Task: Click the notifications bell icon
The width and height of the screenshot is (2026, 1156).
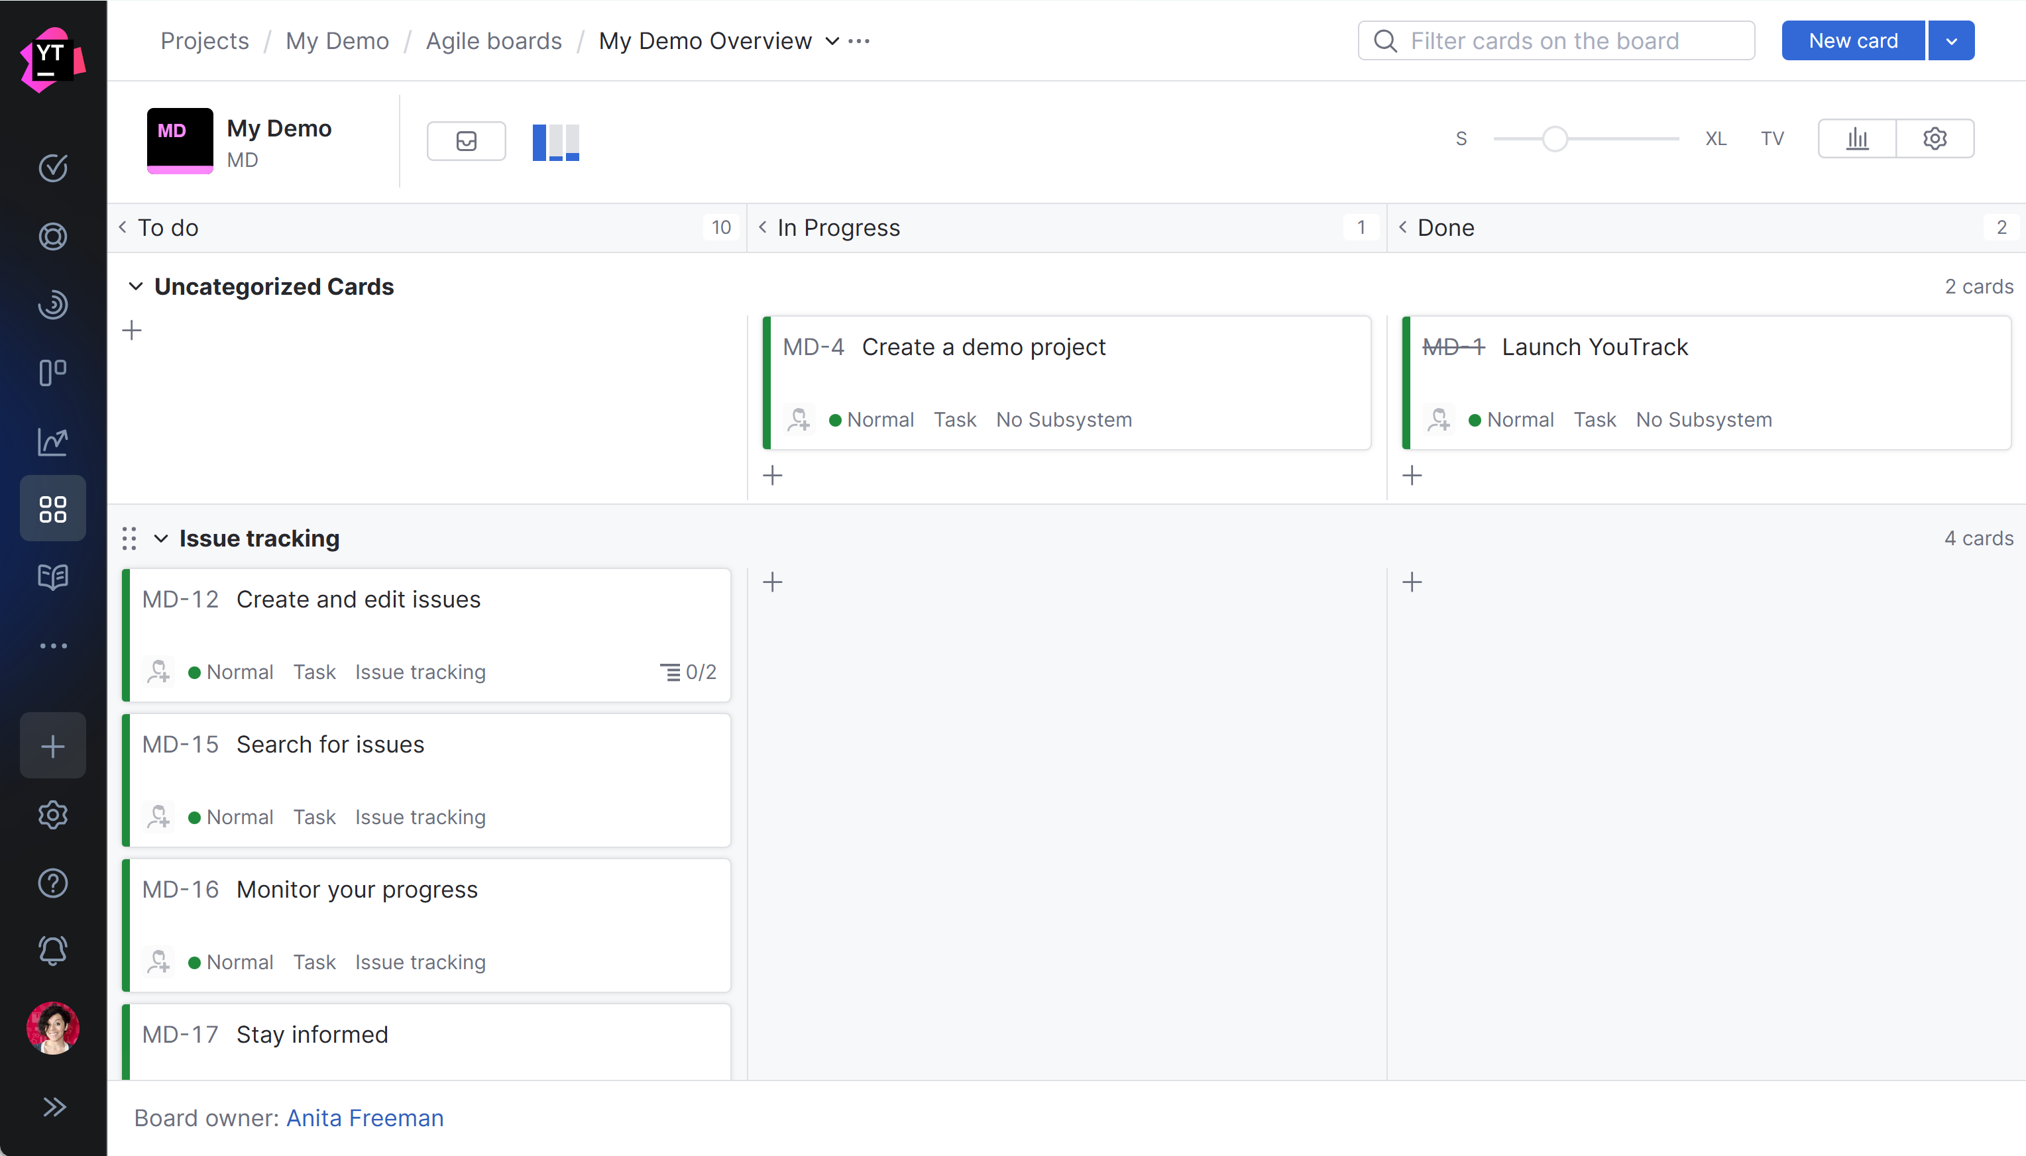Action: point(52,951)
